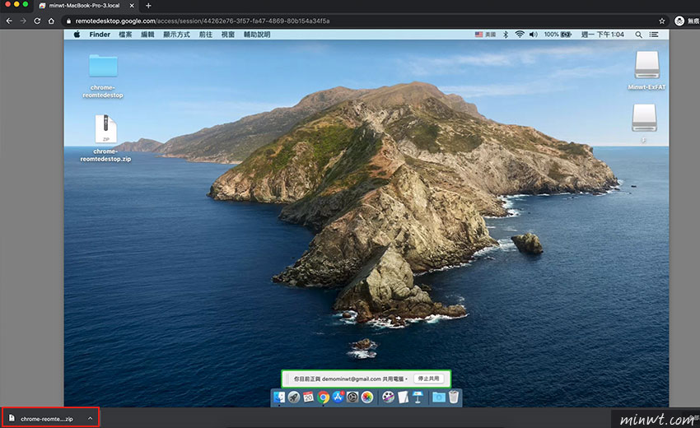700x428 pixels.
Task: Bookmark this page with the star icon
Action: point(662,21)
